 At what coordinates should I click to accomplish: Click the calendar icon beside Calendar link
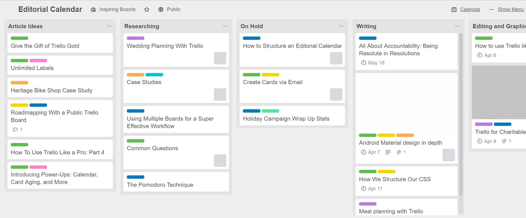[454, 9]
